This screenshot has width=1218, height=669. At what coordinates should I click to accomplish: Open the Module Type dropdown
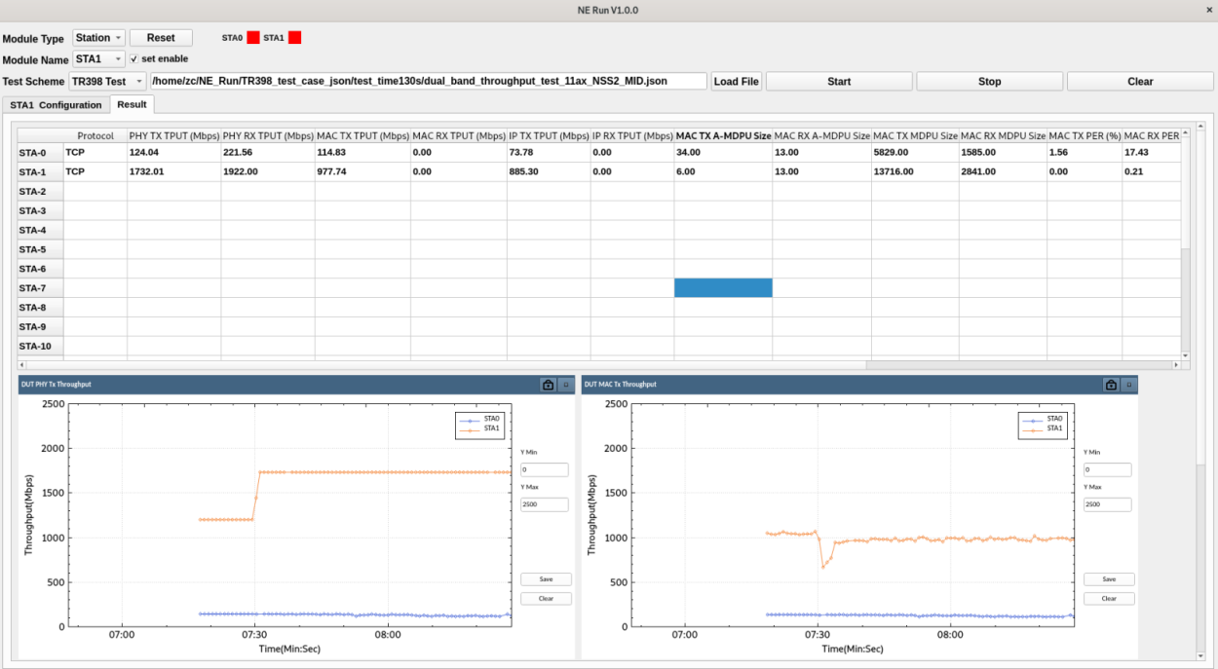point(99,38)
